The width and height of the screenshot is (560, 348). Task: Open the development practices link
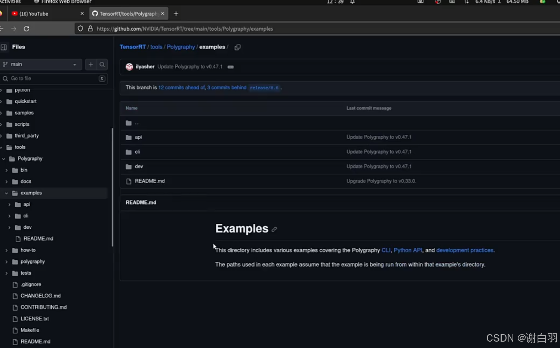[465, 250]
